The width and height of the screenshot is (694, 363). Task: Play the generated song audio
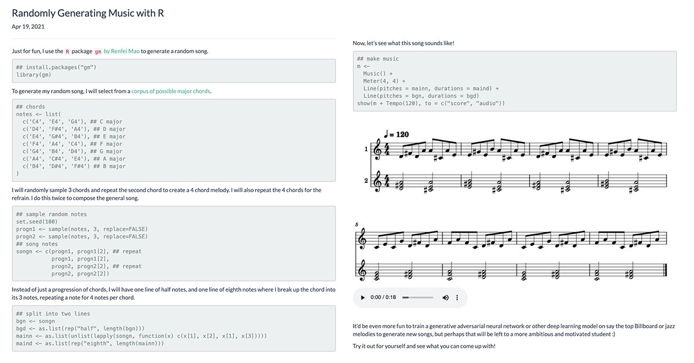[x=363, y=298]
